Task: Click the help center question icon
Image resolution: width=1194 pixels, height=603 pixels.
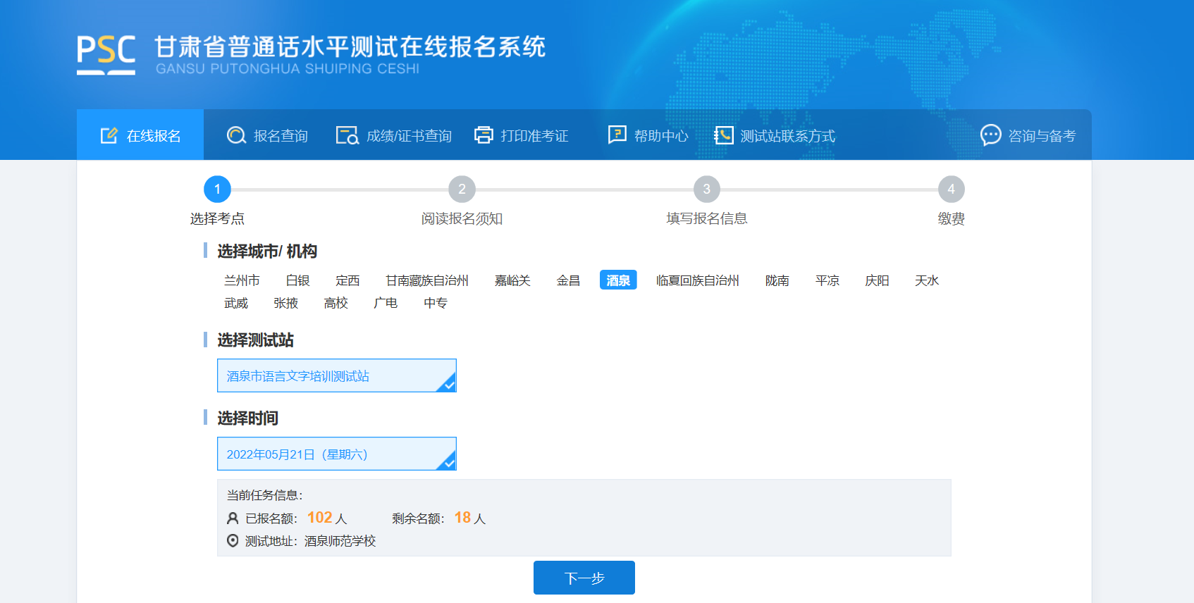Action: [617, 135]
